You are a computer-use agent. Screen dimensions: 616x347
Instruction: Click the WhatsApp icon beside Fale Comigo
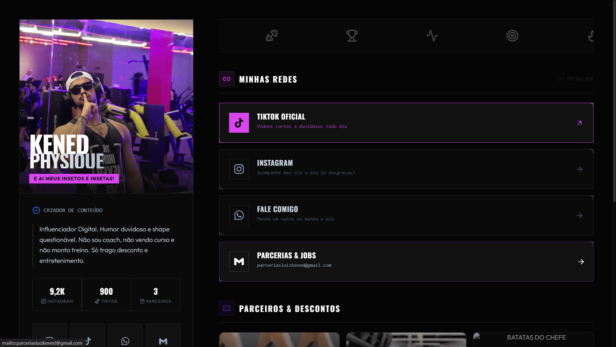[239, 215]
